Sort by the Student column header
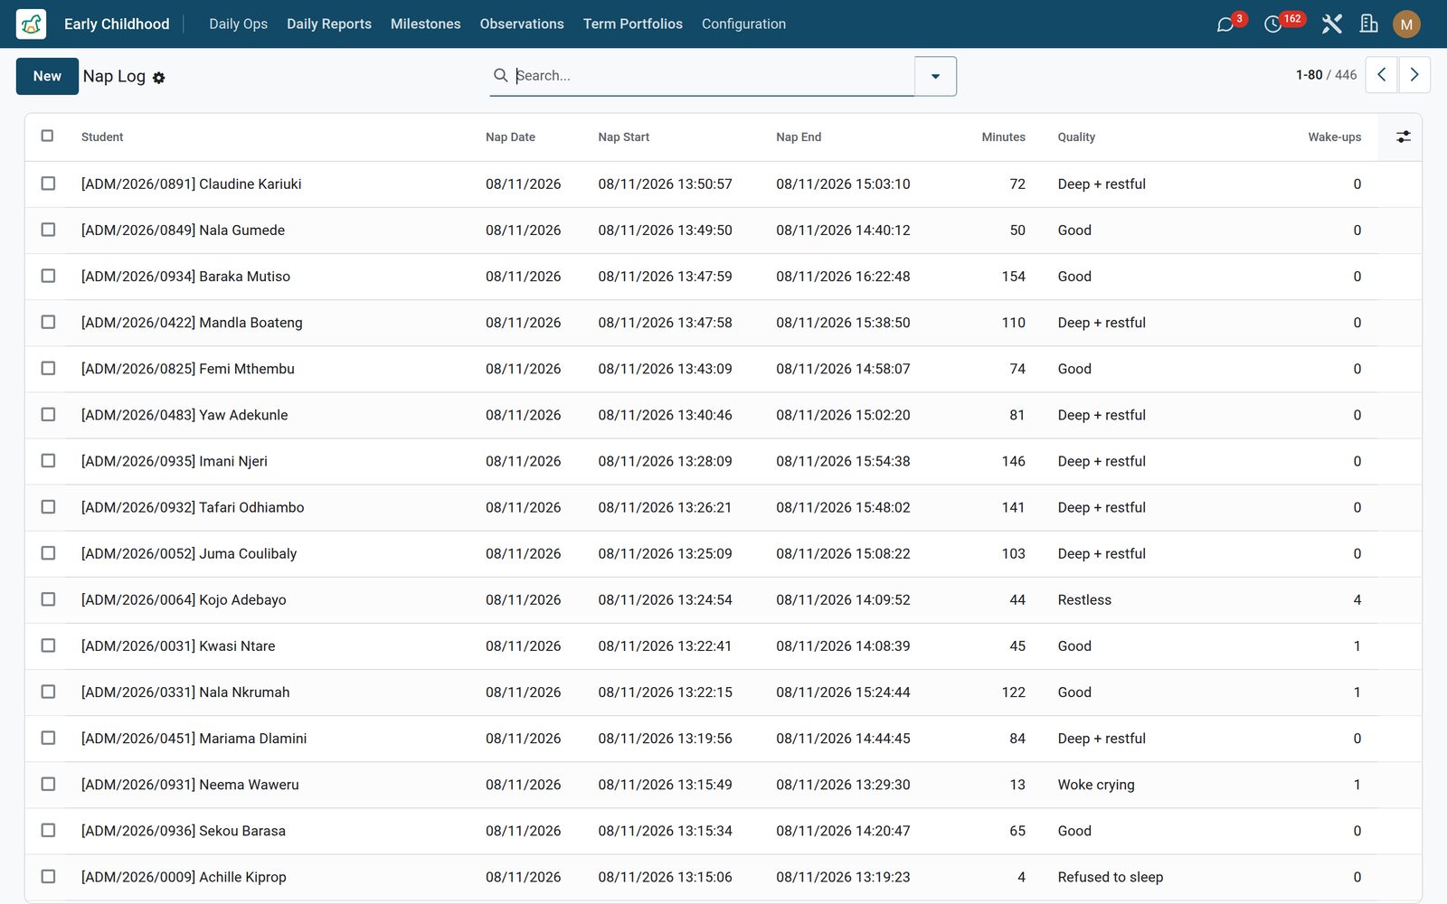This screenshot has height=904, width=1447. (x=102, y=137)
